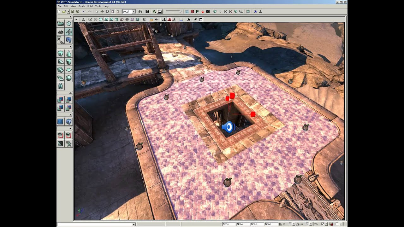Screen dimensions: 404x227
Task: Adjust the camera speed slider
Action: pyautogui.click(x=173, y=12)
